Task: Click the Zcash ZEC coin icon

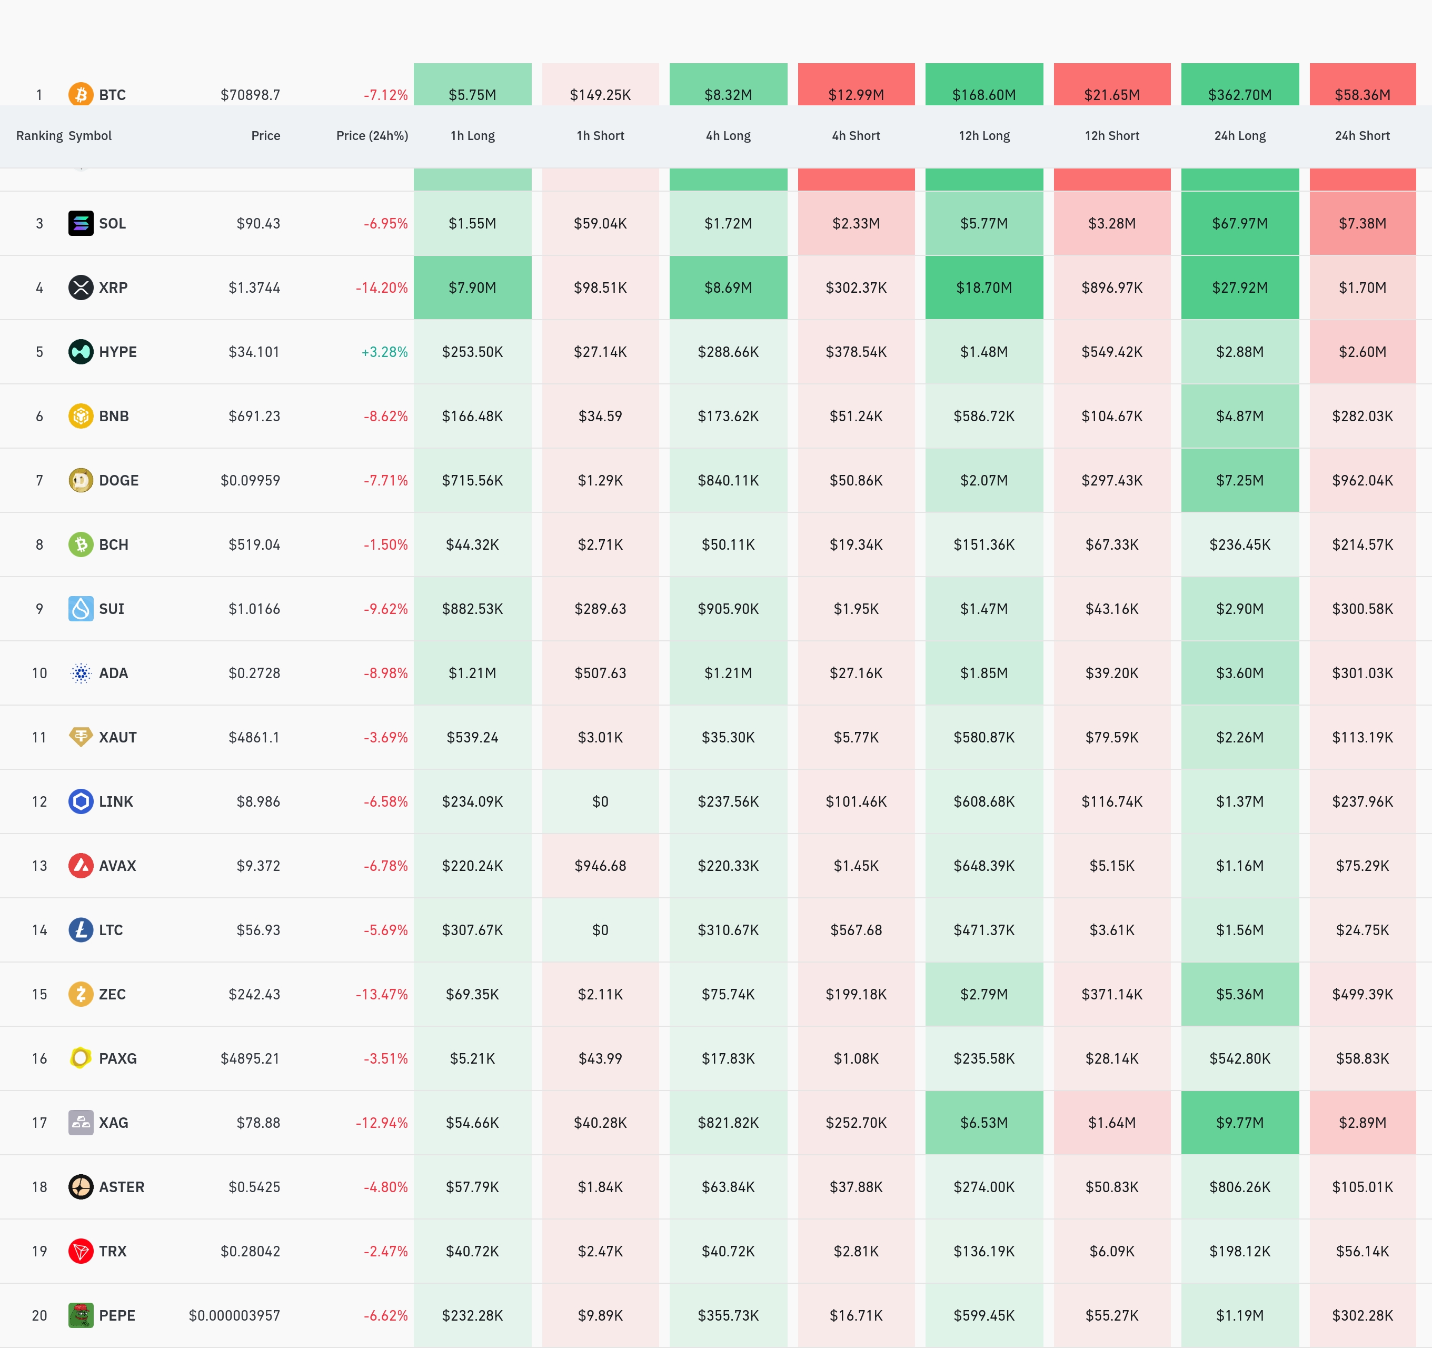Action: (x=81, y=994)
